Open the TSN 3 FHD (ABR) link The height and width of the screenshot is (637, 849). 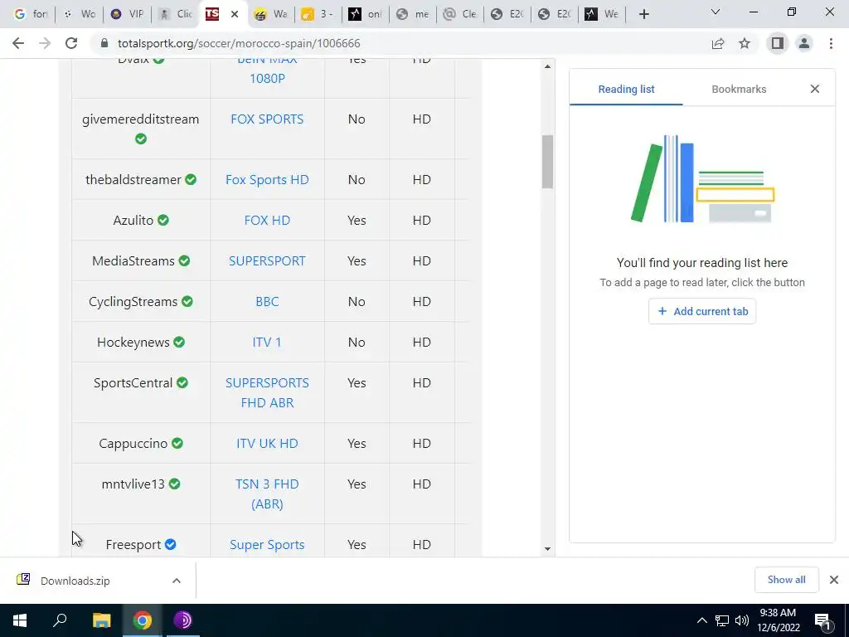coord(267,494)
